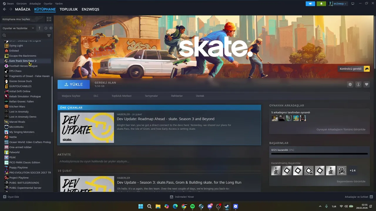Viewport: 376px width, 211px height.
Task: Click the +14 more achievements badge
Action: 352,171
